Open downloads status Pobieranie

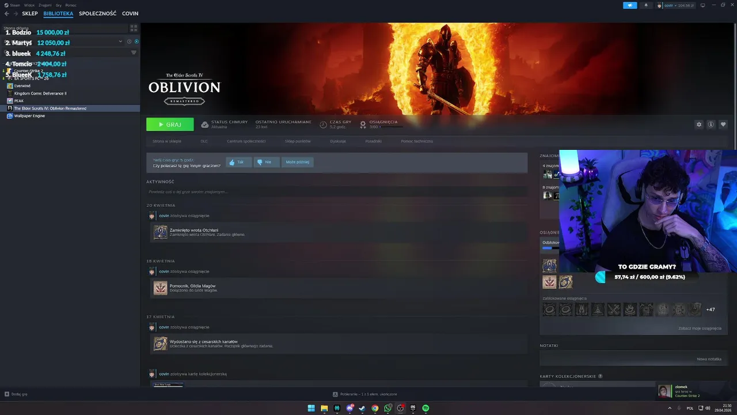[365, 394]
